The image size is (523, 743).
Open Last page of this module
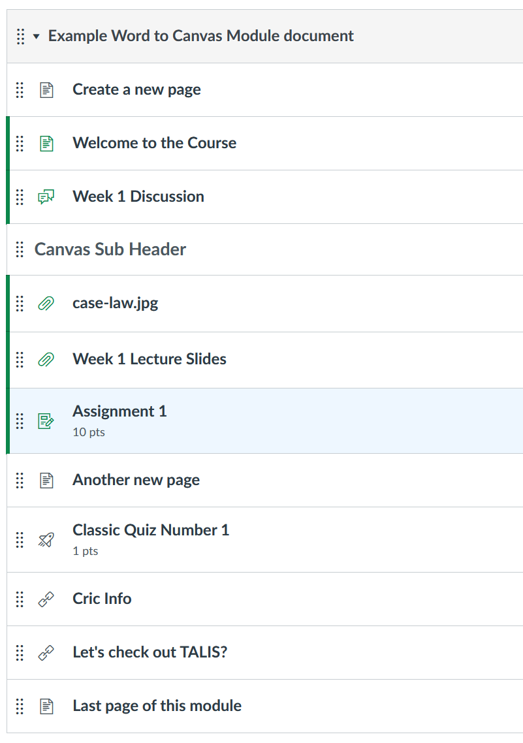pos(157,706)
